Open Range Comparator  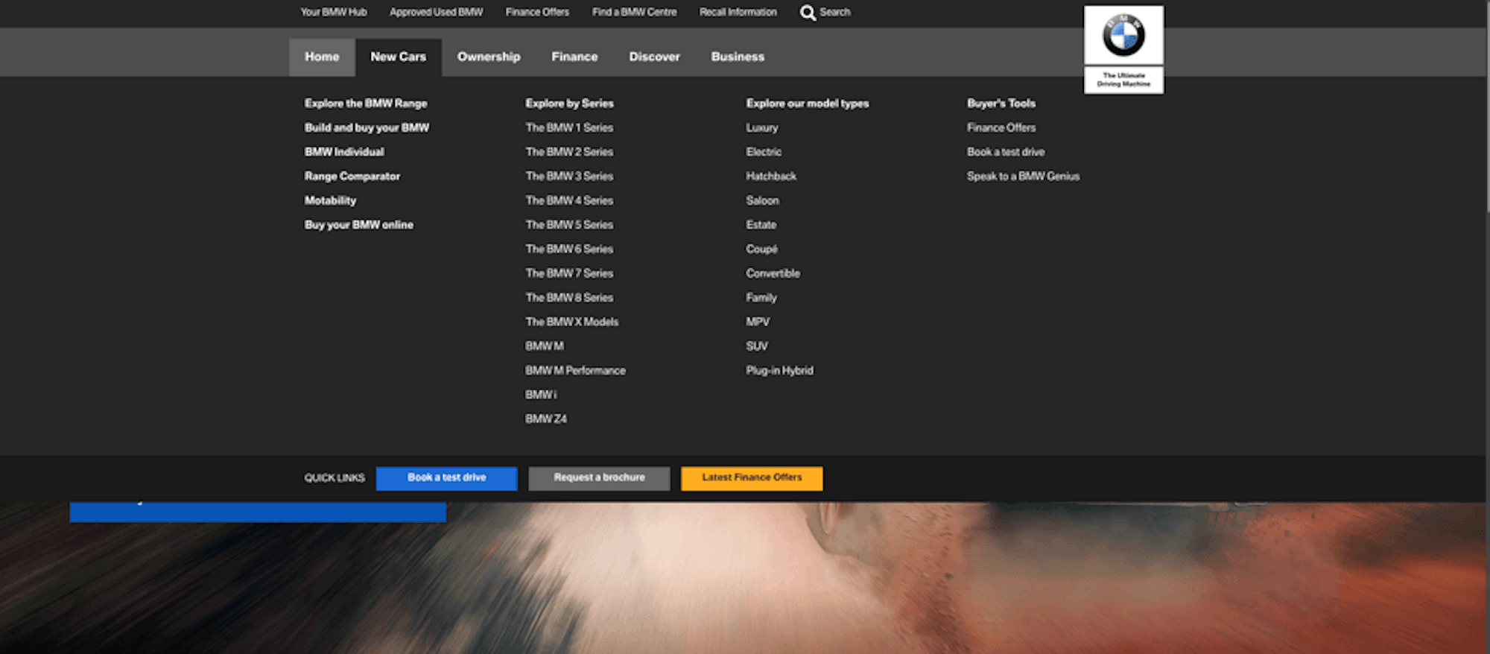click(x=352, y=177)
